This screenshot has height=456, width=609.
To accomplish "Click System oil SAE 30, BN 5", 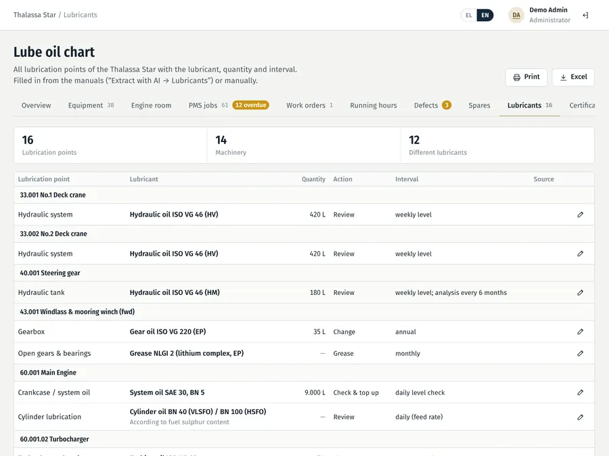I will (167, 392).
